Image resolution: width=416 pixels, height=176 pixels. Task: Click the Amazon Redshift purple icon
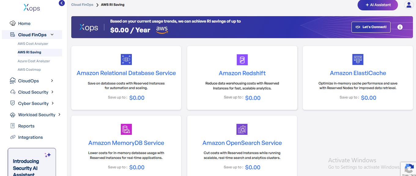click(242, 59)
